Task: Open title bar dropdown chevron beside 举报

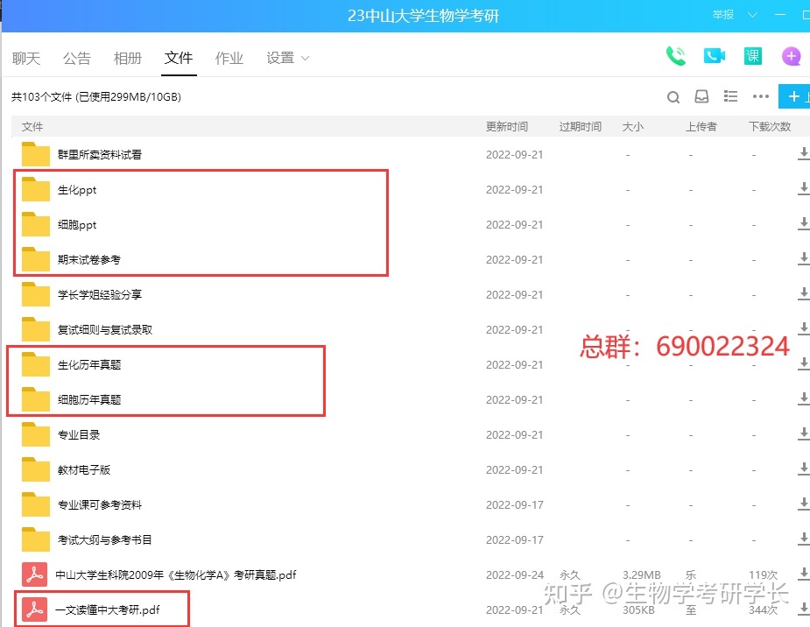Action: [x=752, y=16]
